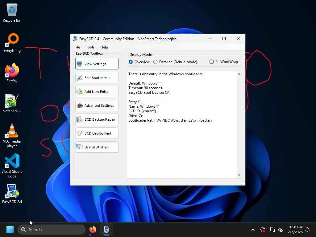The image size is (316, 237).
Task: Open the Edit Boot Menu section
Action: coord(97,77)
